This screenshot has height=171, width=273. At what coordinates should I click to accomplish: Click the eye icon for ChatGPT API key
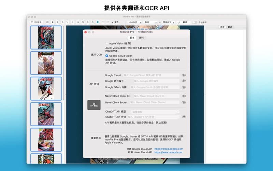184,117
